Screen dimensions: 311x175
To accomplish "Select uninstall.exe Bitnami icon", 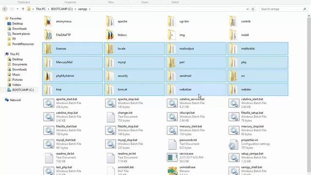I will pyautogui.click(x=173, y=171).
